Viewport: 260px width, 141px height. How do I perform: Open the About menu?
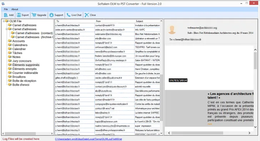(15, 9)
